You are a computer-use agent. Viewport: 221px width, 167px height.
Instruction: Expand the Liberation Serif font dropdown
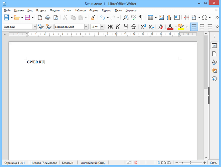coord(86,27)
